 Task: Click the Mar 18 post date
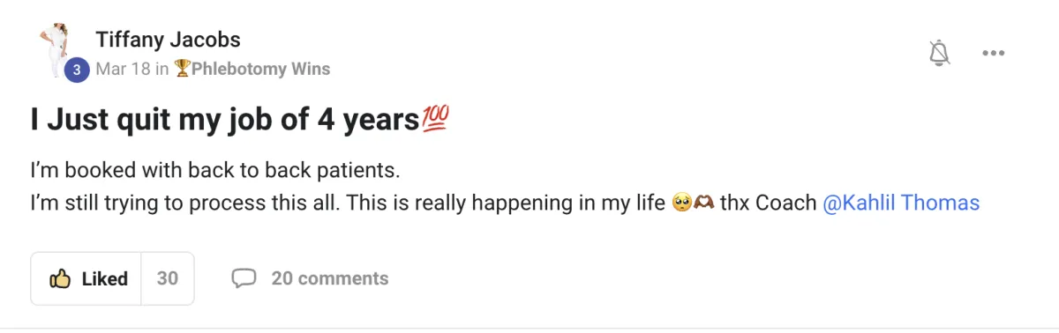pos(123,69)
